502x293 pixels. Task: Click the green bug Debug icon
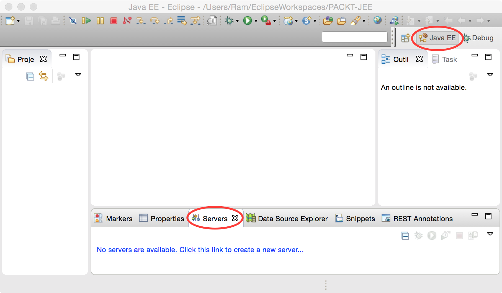pos(229,21)
